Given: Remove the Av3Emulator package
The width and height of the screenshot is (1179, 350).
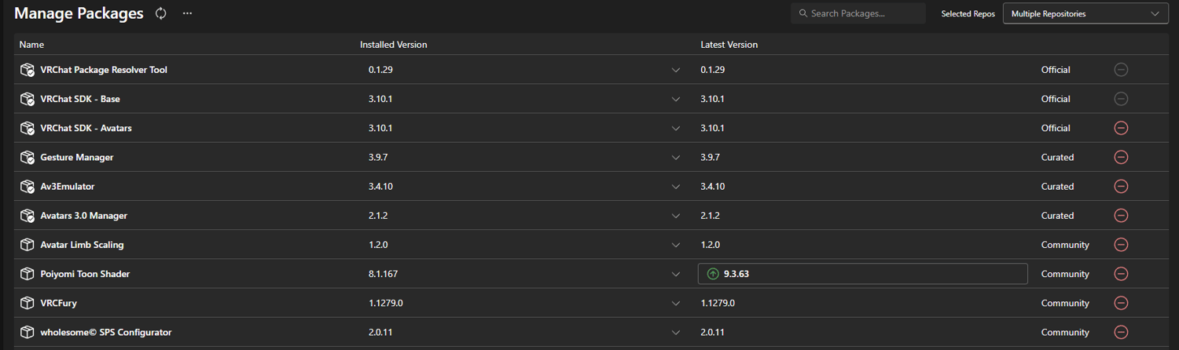Looking at the screenshot, I should click(1121, 186).
